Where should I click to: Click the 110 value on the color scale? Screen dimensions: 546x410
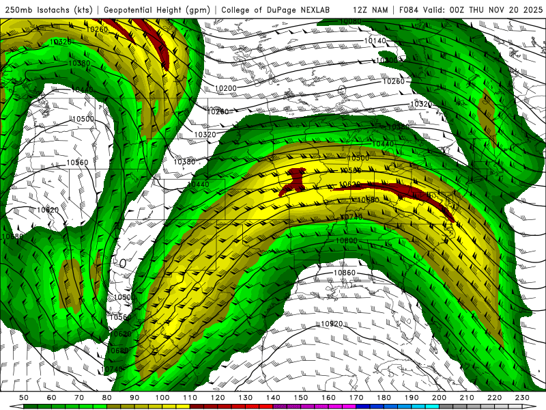point(190,398)
